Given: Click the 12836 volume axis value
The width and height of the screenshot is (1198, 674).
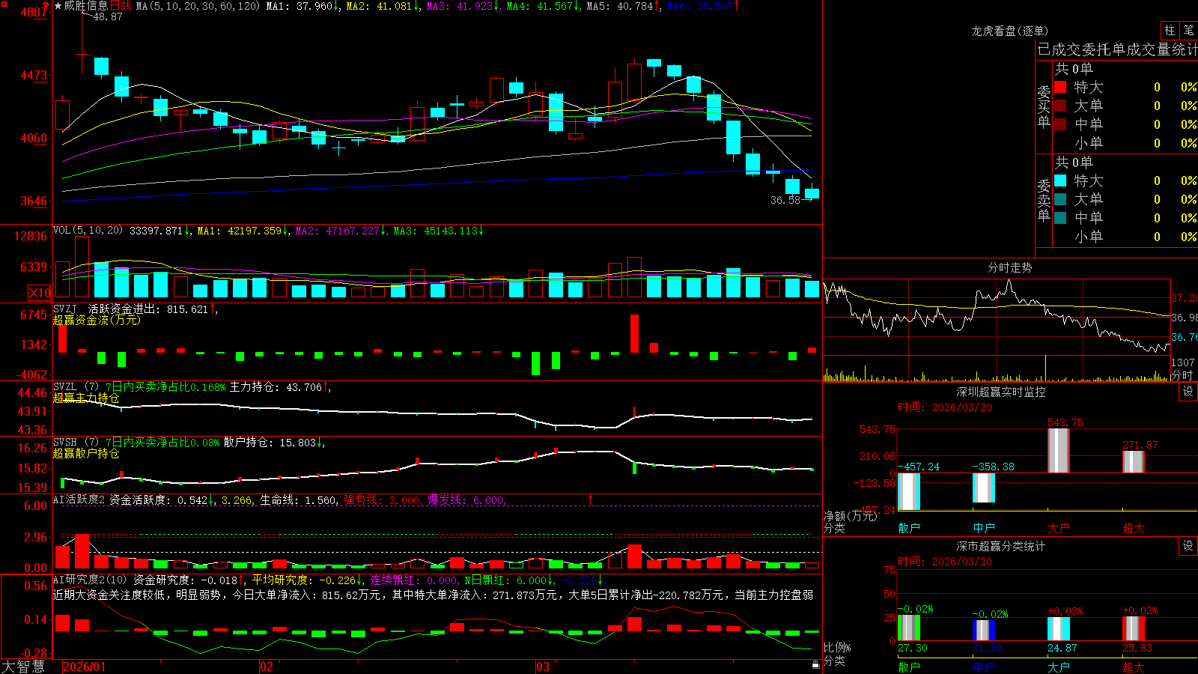Looking at the screenshot, I should point(31,236).
